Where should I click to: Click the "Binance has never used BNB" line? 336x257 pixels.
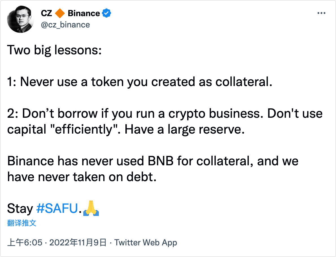(153, 161)
